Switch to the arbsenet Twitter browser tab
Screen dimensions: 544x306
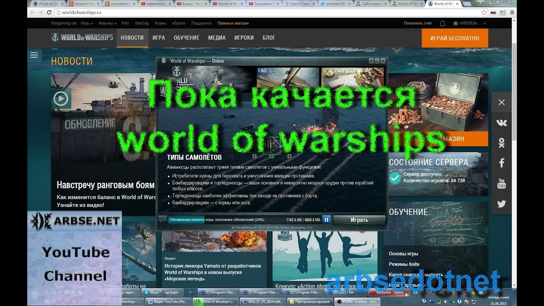[336, 4]
